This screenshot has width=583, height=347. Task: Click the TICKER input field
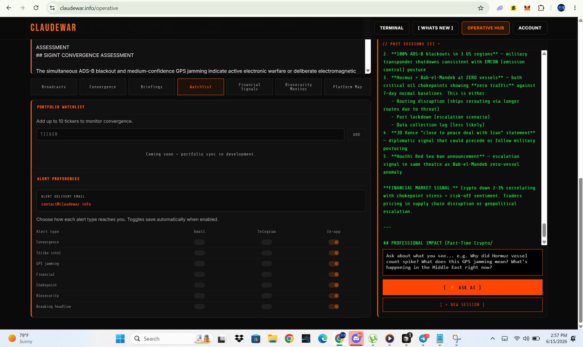[190, 134]
